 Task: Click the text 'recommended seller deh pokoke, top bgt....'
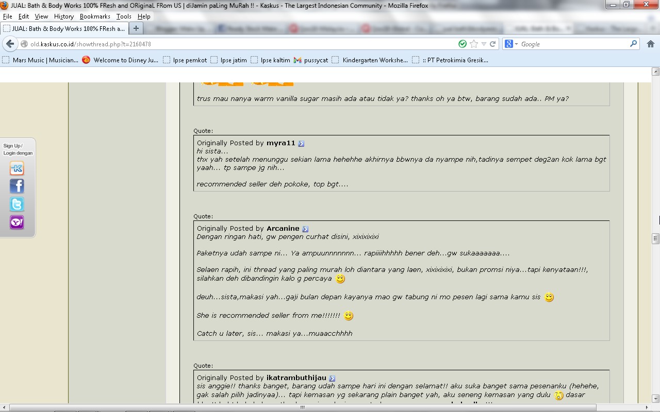(x=272, y=184)
